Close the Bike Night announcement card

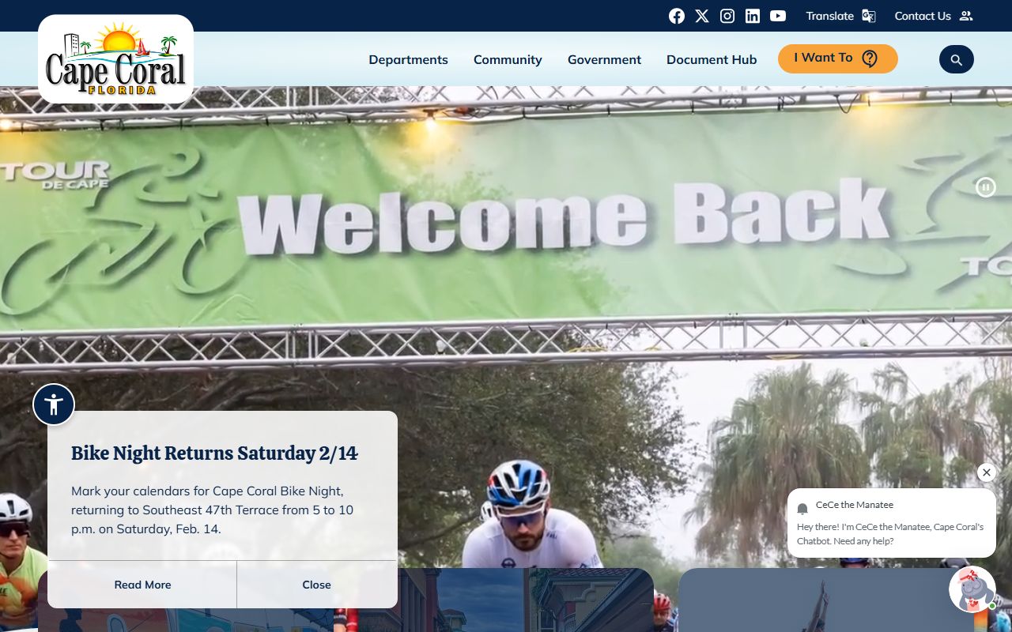click(316, 585)
